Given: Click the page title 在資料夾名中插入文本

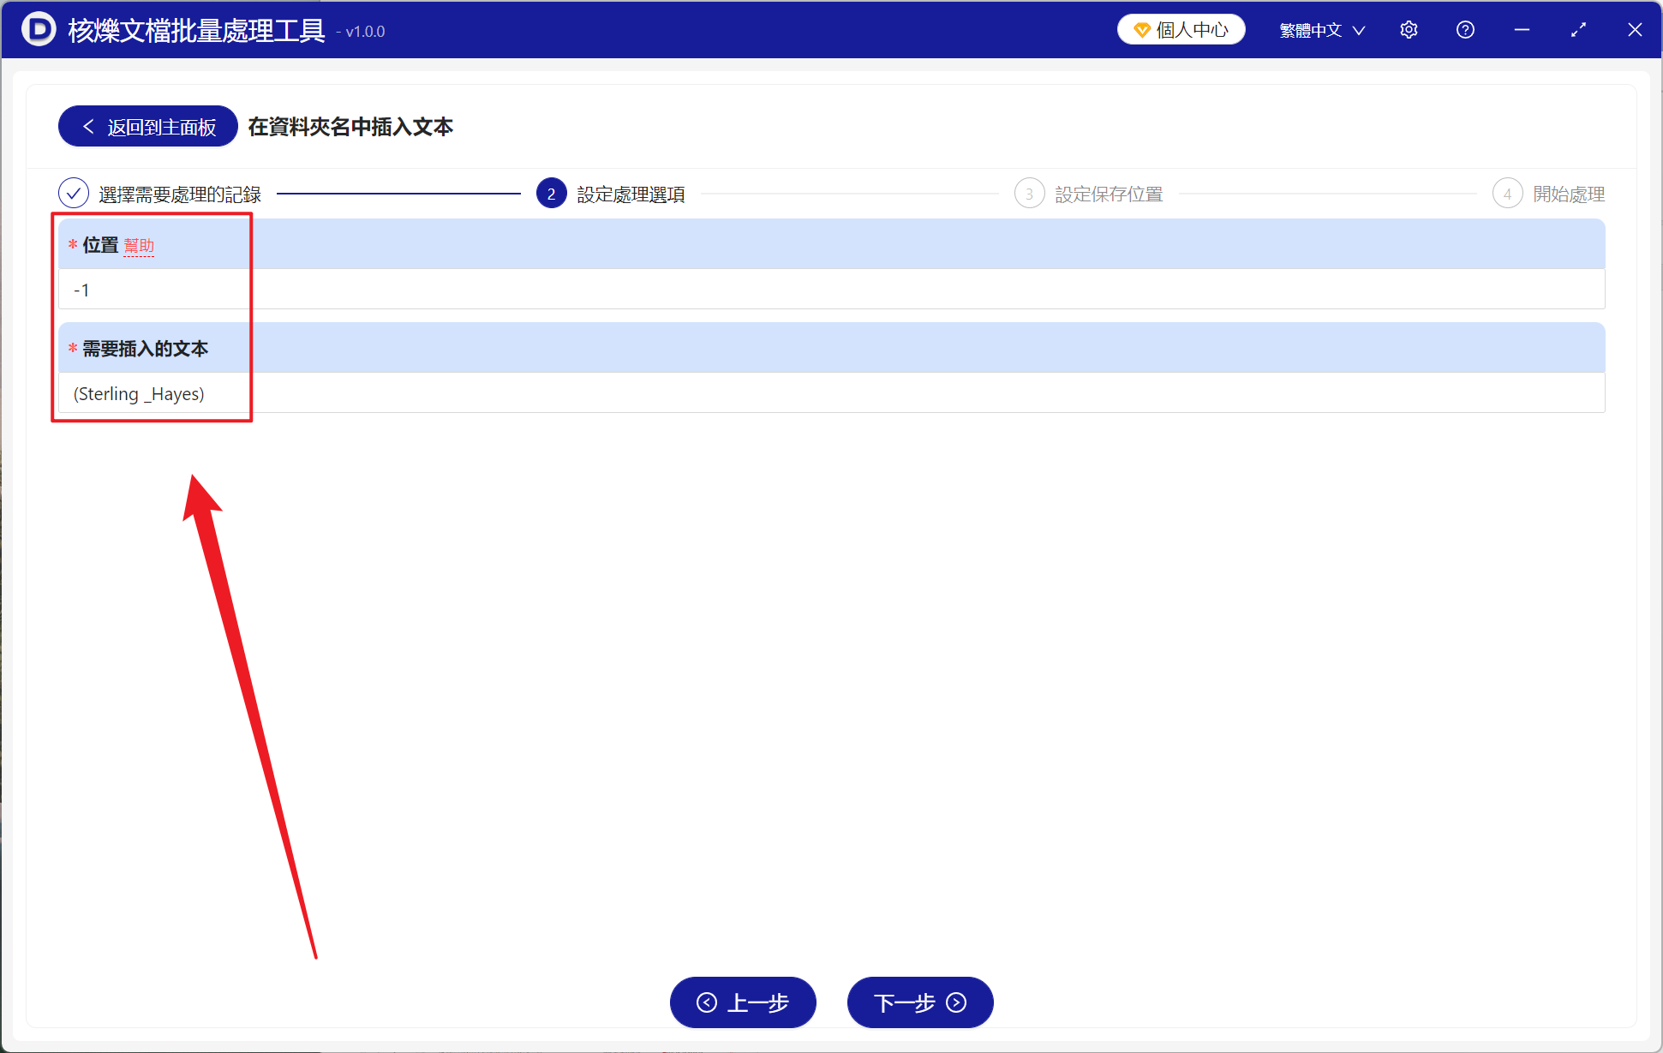Looking at the screenshot, I should (x=350, y=127).
